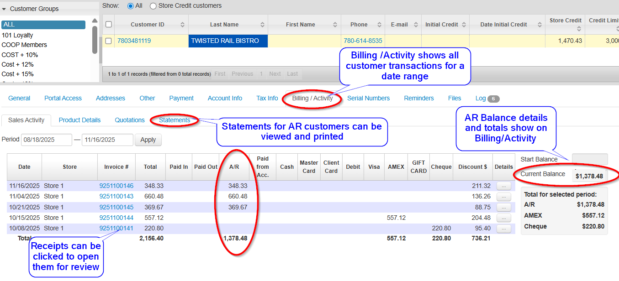Select the ALL customer group

pos(43,25)
